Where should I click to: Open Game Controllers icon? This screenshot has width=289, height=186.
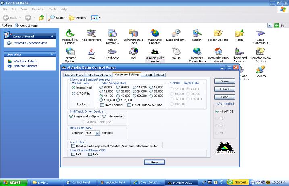click(261, 37)
